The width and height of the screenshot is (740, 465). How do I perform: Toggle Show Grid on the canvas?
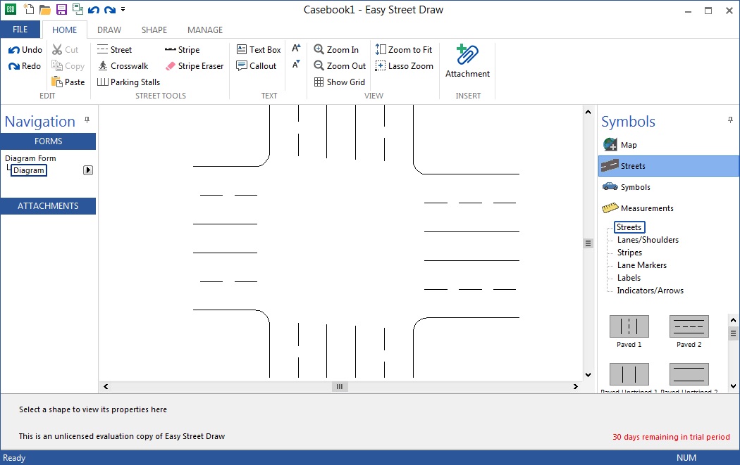coord(340,82)
